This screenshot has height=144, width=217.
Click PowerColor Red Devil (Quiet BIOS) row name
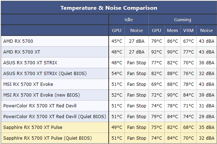click(x=55, y=117)
